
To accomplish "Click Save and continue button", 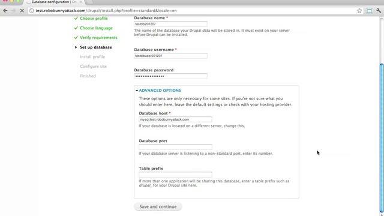I will click(158, 206).
